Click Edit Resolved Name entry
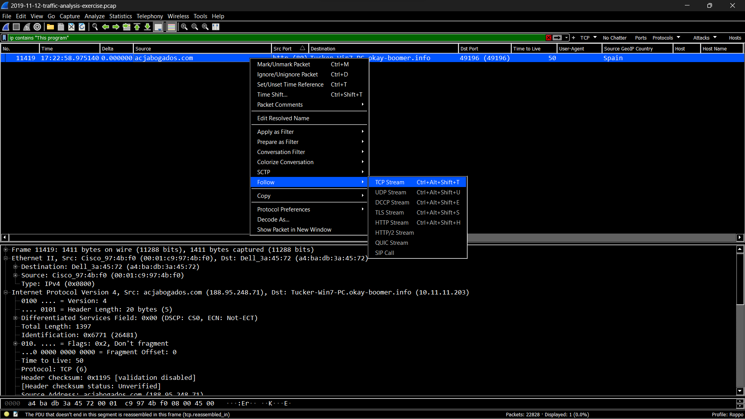The image size is (745, 419). coord(309,118)
